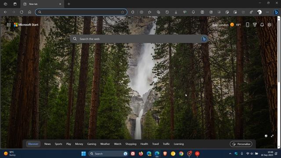Open the Microsoft Start apps grid launcher
This screenshot has width=281, height=158.
(x=9, y=25)
